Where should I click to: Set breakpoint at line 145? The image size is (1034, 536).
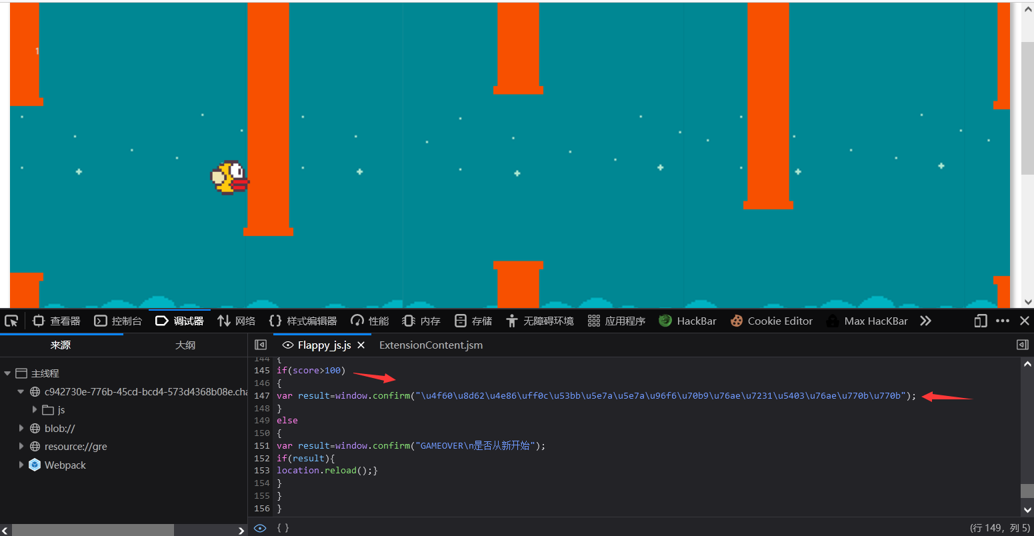pyautogui.click(x=261, y=371)
